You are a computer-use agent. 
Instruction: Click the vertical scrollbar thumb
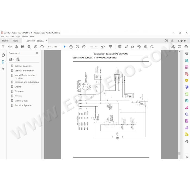[179, 153]
